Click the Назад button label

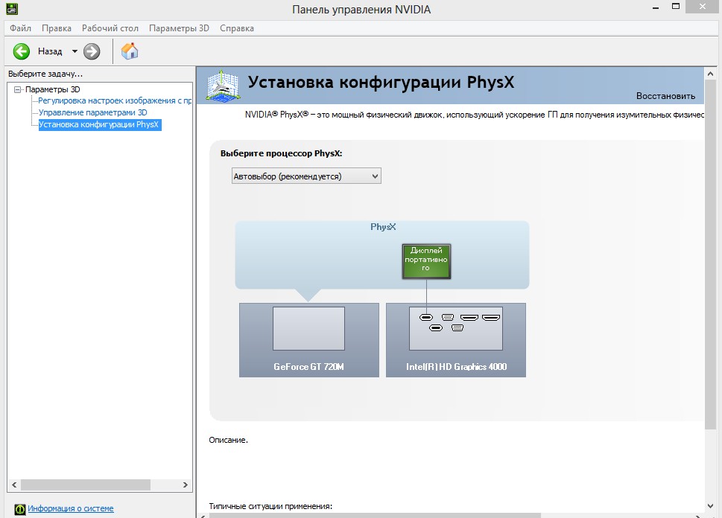(x=50, y=51)
